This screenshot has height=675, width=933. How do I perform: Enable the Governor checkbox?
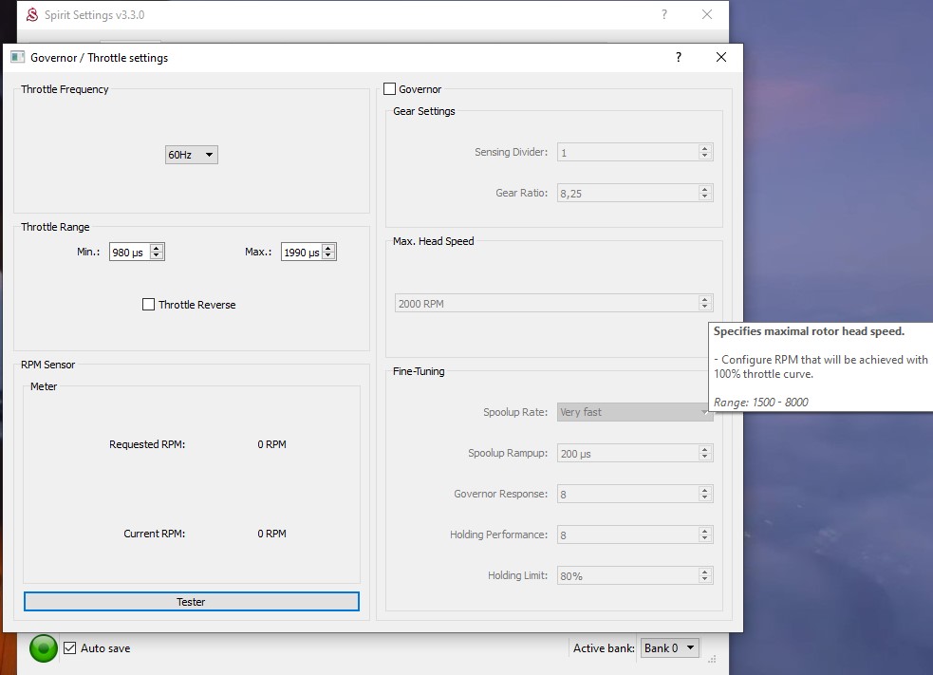[x=389, y=89]
